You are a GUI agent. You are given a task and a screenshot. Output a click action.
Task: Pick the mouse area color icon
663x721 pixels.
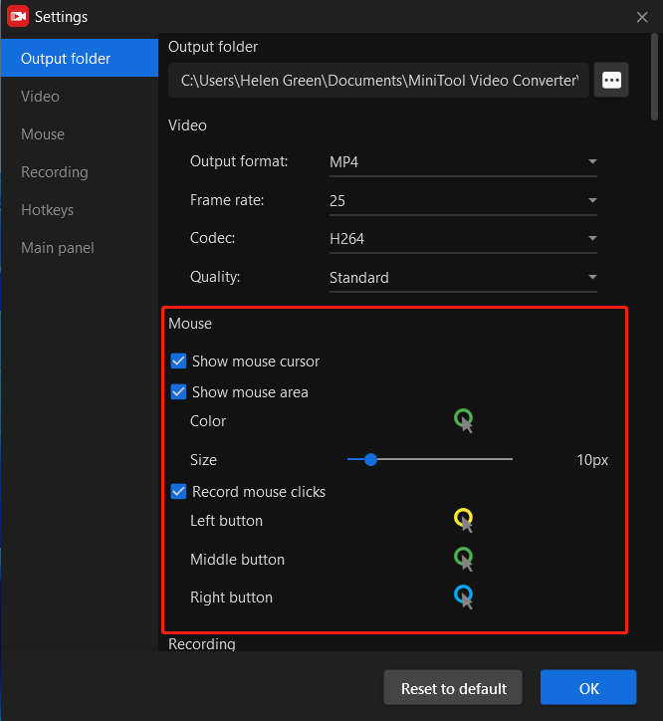coord(464,420)
